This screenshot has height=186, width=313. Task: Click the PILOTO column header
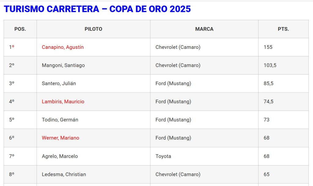[94, 29]
